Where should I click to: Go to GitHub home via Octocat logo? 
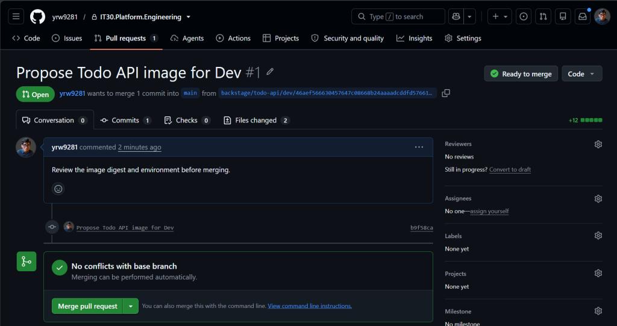pyautogui.click(x=38, y=16)
